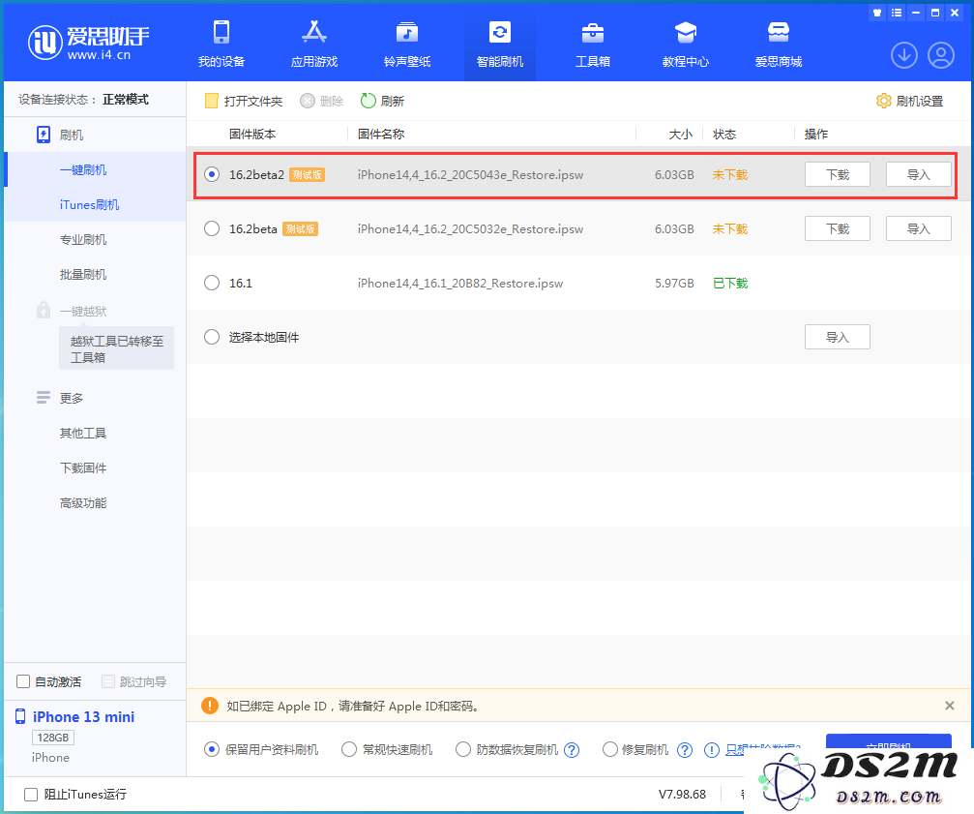Open 其他工具 in sidebar
974x814 pixels.
83,433
